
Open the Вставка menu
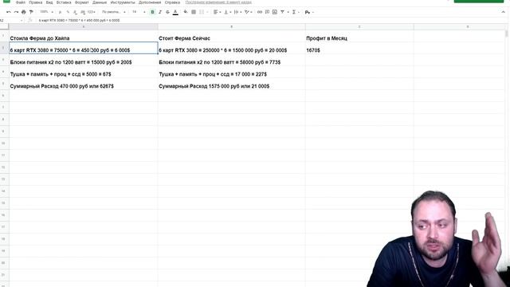tap(64, 2)
